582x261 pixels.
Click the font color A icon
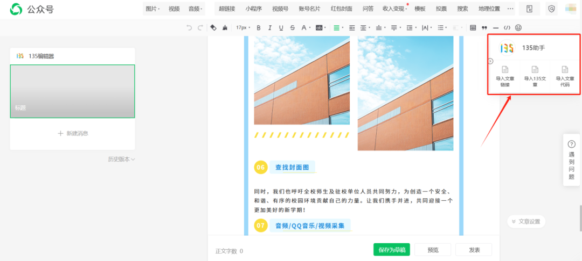click(303, 27)
